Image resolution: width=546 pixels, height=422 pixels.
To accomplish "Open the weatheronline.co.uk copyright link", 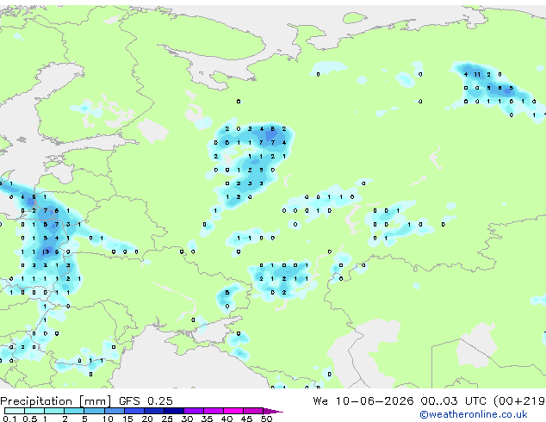I will 473,414.
